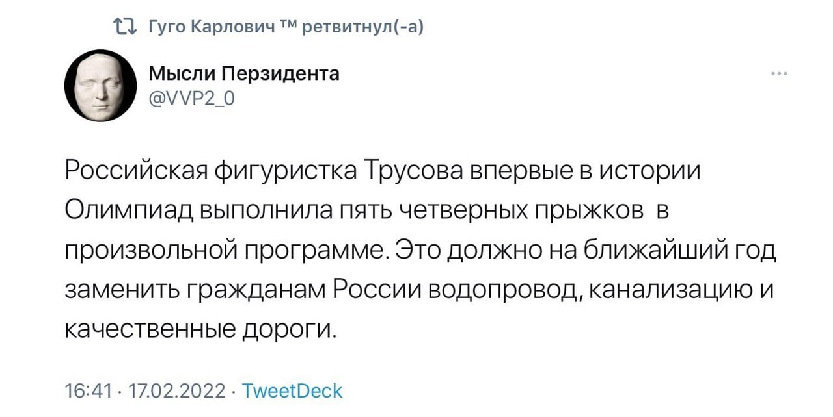The height and width of the screenshot is (417, 833).
Task: Open the death mask profile avatar
Action: coord(100,86)
